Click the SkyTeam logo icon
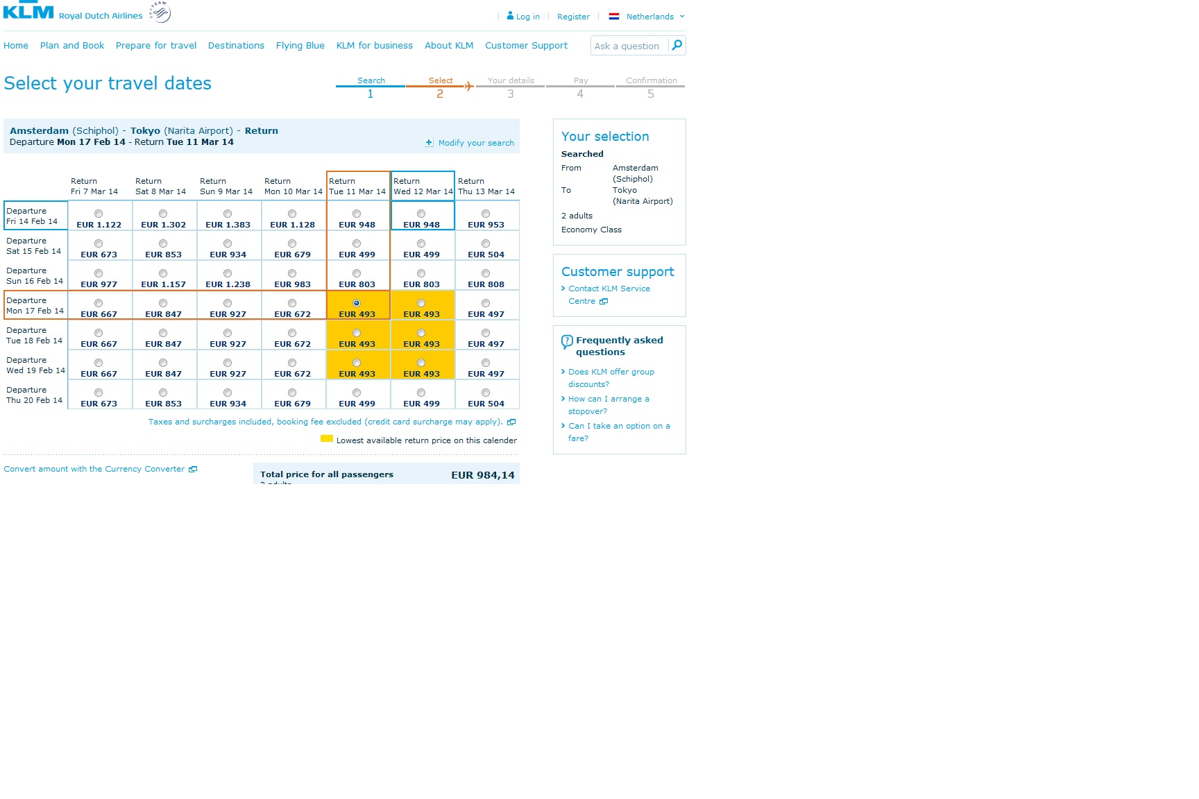The width and height of the screenshot is (1199, 799). pyautogui.click(x=160, y=12)
